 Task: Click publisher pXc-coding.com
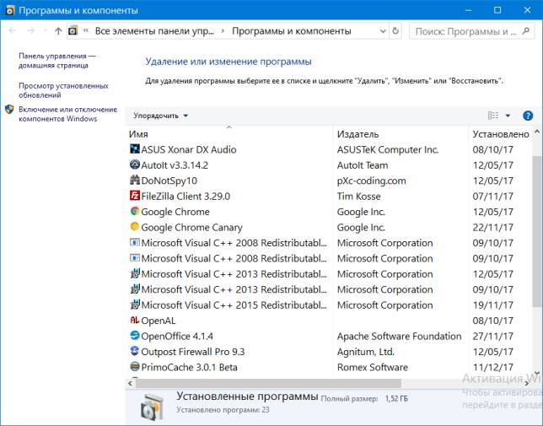pos(371,181)
